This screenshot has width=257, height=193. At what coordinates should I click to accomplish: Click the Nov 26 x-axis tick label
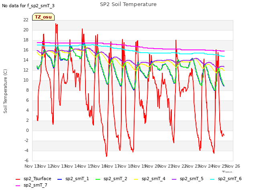click(x=233, y=166)
